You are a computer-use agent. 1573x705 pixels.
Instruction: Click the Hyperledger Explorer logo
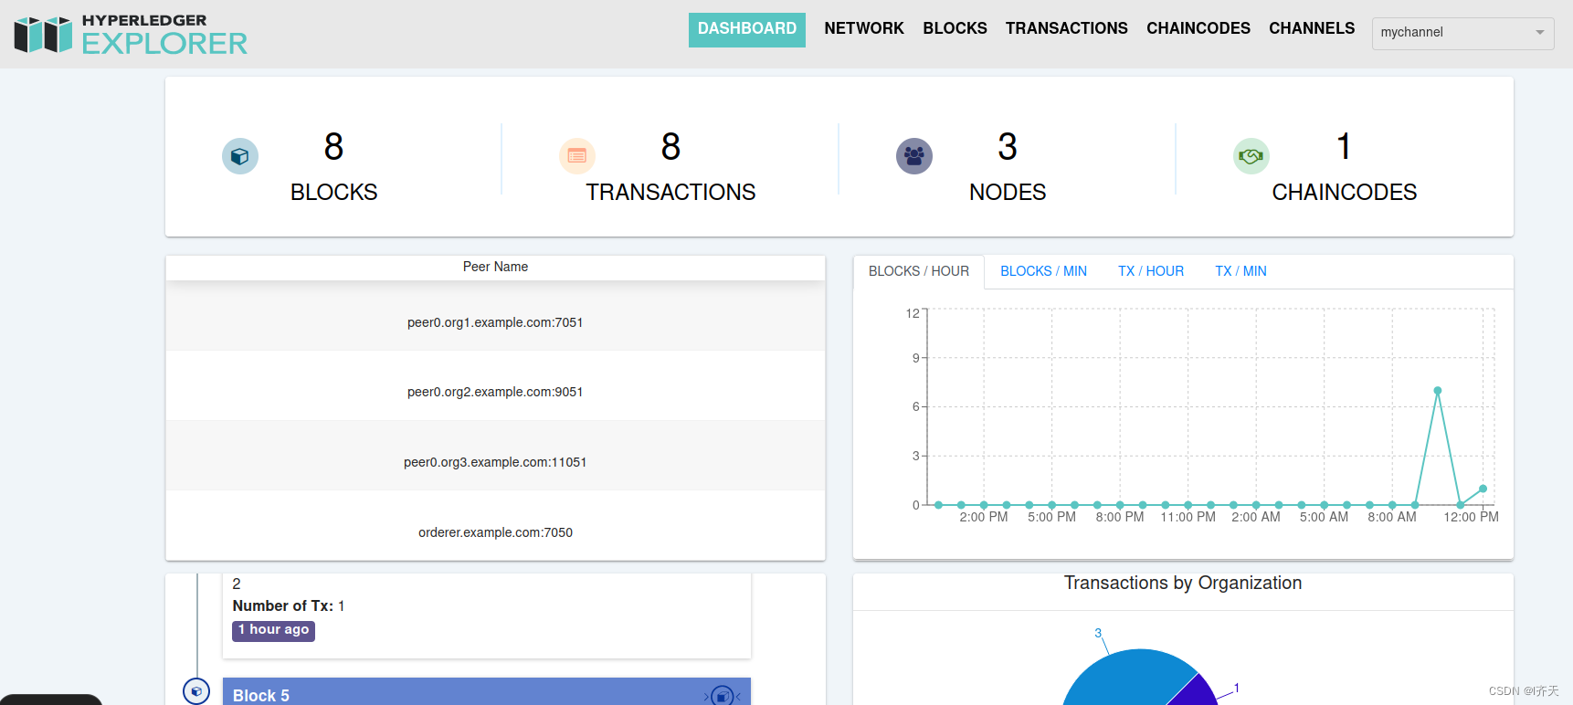pyautogui.click(x=131, y=35)
